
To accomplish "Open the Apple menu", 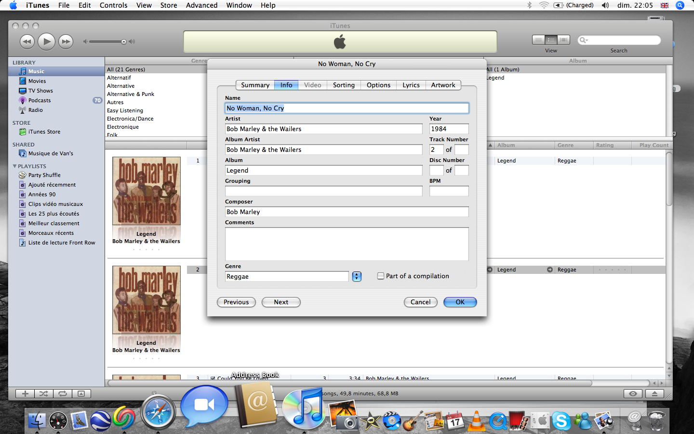I will tap(13, 5).
